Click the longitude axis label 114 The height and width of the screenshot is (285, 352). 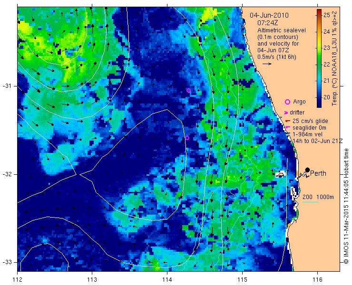(x=167, y=279)
